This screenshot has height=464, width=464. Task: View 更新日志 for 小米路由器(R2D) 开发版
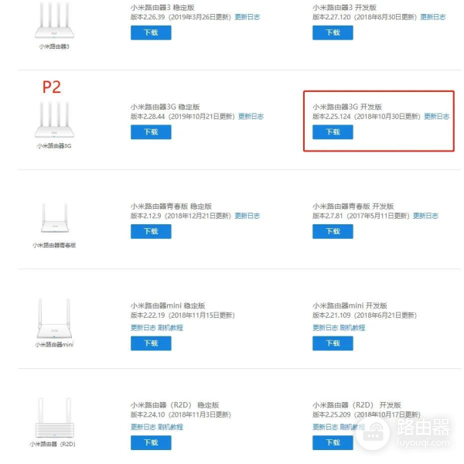[x=325, y=427]
